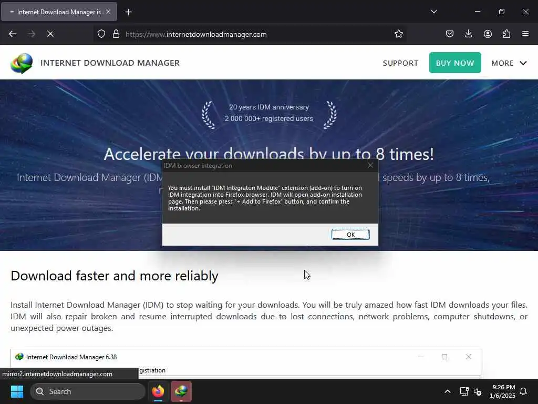Click the '20 years IDM anniversary' text
The image size is (538, 404).
point(269,107)
